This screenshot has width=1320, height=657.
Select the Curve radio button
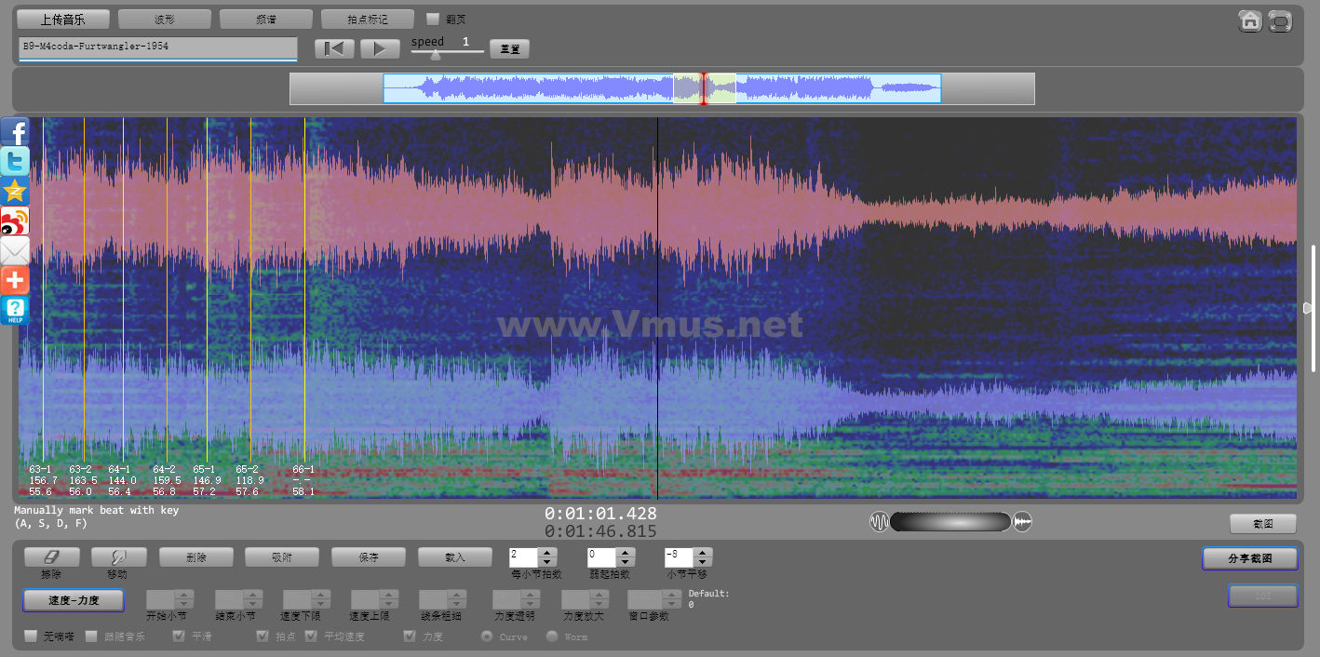point(487,637)
